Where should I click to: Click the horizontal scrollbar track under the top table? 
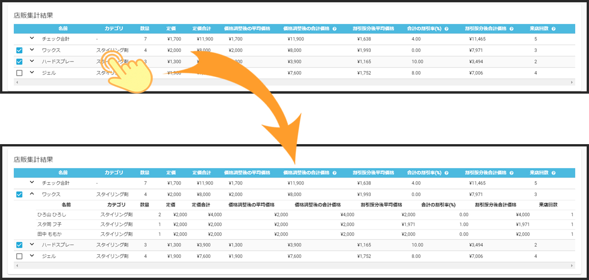coord(294,82)
